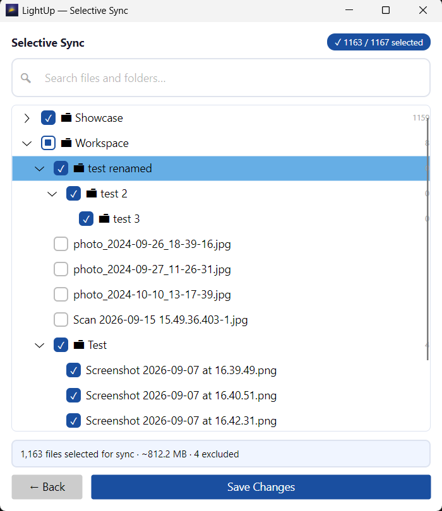Click the file tree vertical scrollbar

tap(427, 238)
